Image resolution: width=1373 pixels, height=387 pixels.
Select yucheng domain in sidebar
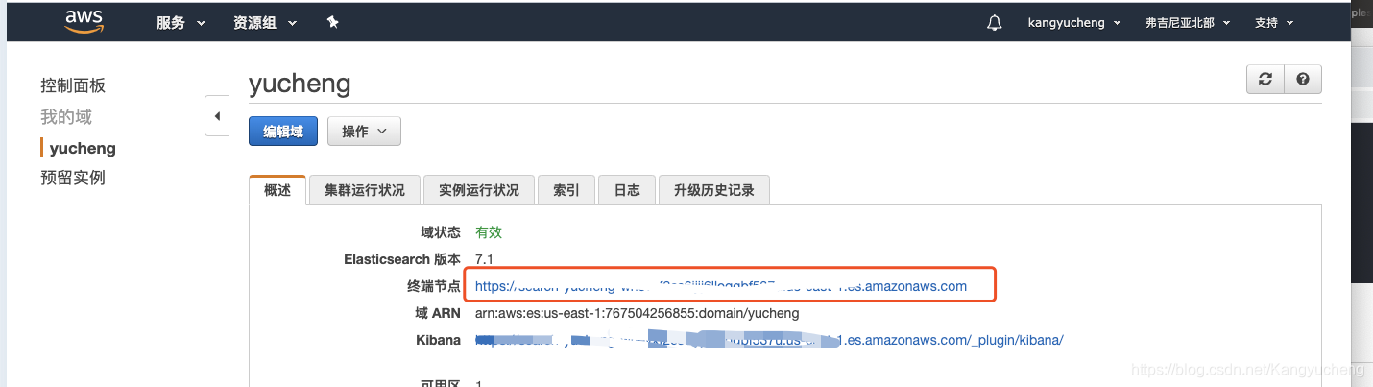pos(83,148)
